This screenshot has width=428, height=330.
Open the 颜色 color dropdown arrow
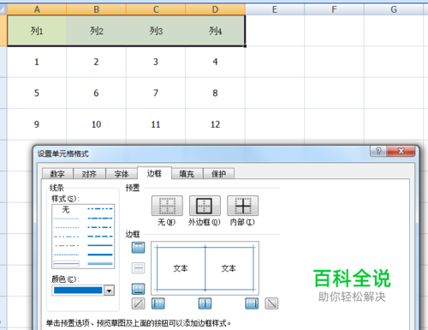point(109,291)
